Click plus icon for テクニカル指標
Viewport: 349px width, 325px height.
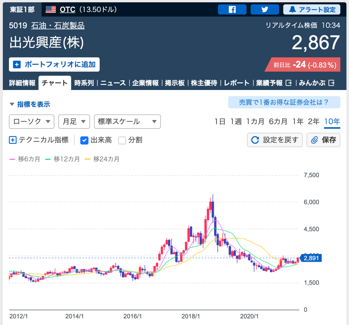[x=13, y=140]
